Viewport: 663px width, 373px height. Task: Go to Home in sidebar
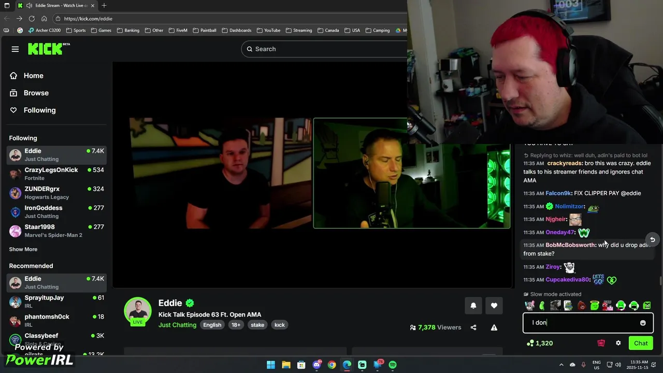tap(26, 76)
